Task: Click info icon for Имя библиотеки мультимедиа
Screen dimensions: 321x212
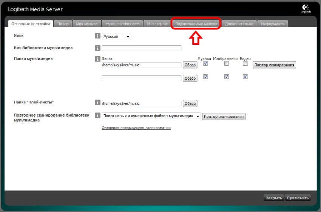Action: 97,48
